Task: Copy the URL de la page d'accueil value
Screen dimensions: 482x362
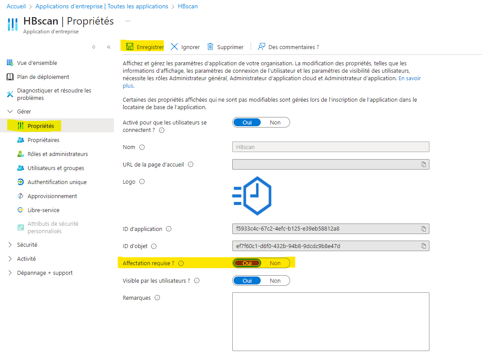Action: (x=424, y=164)
